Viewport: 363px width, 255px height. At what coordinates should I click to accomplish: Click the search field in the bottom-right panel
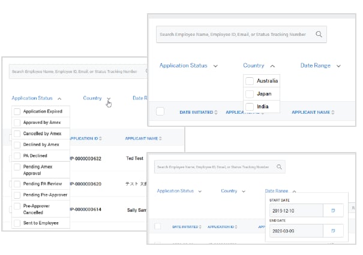click(x=220, y=167)
